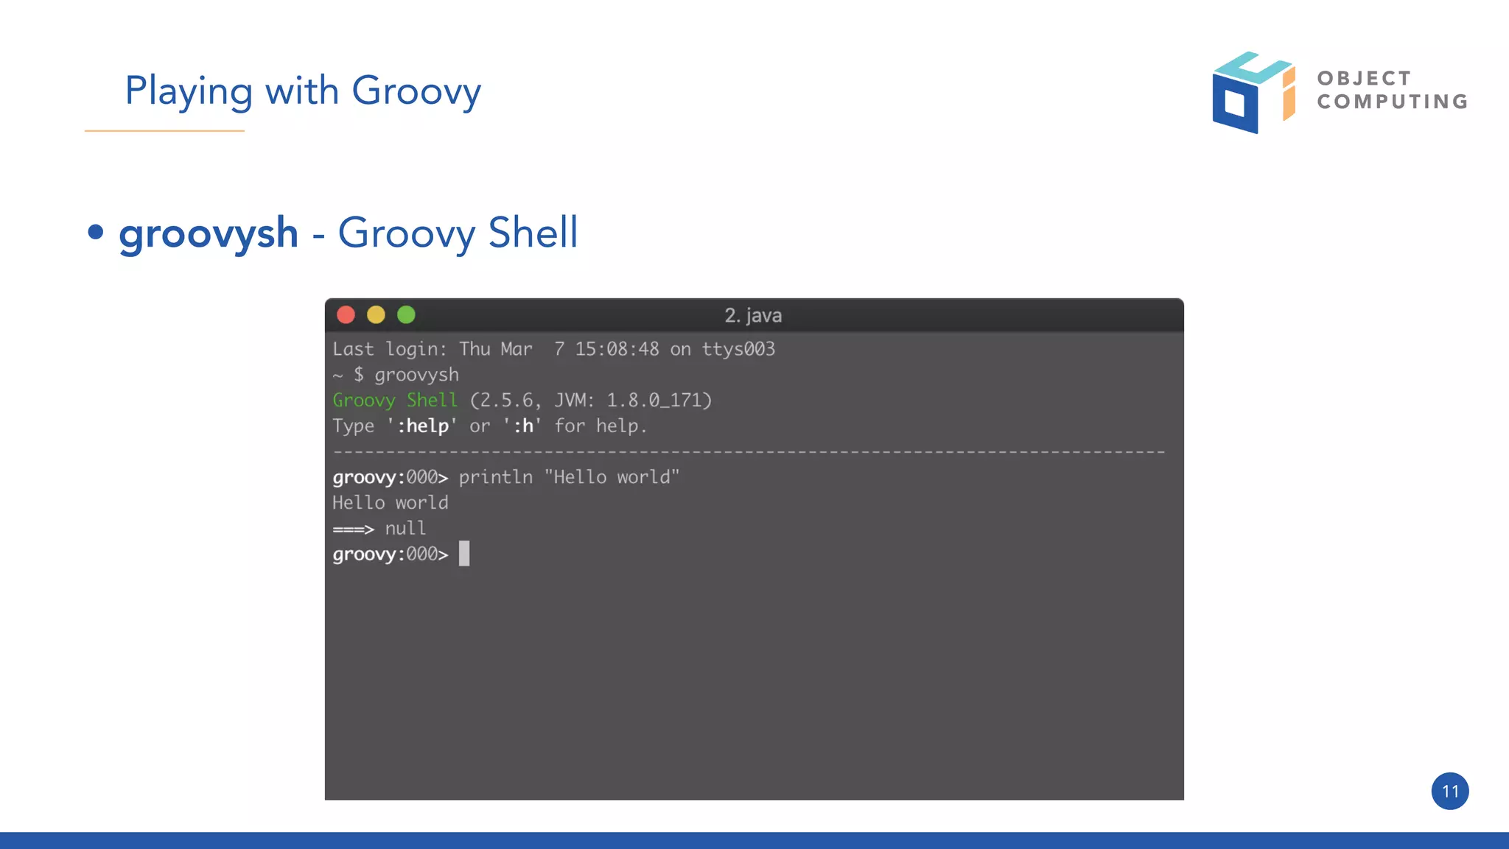Click the bold word 'groovysh' in bullet
Screen dimensions: 1509x849
[209, 233]
